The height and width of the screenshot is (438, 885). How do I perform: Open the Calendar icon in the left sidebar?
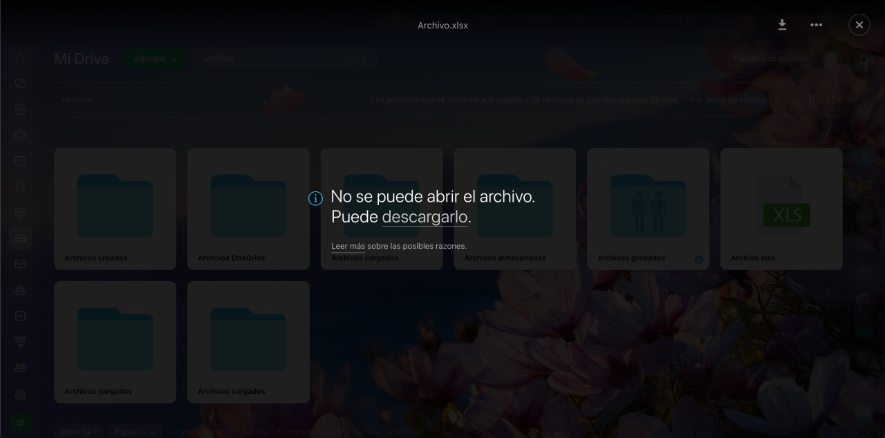point(20,161)
